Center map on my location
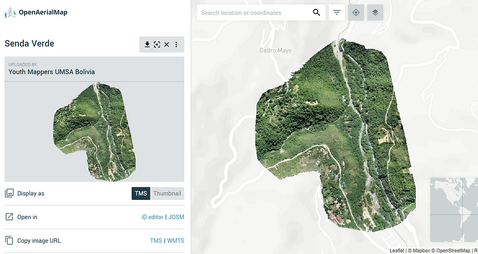 356,12
